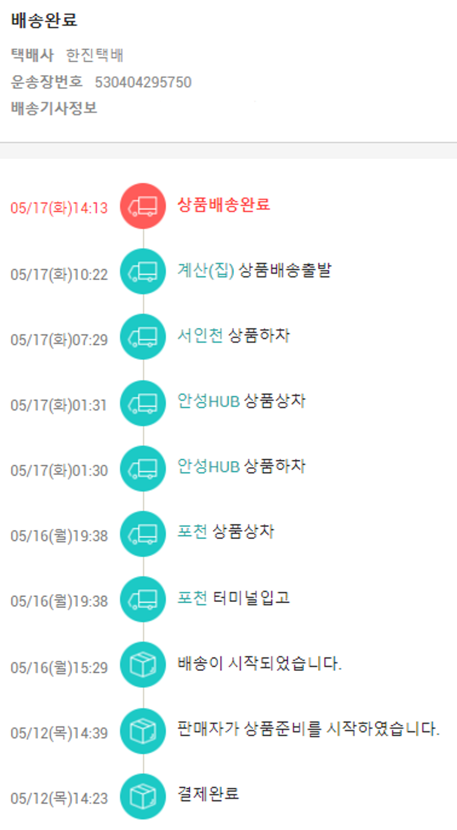Click truck icon for 계산(집) 상품배송출발
The image size is (457, 830).
[x=143, y=271]
